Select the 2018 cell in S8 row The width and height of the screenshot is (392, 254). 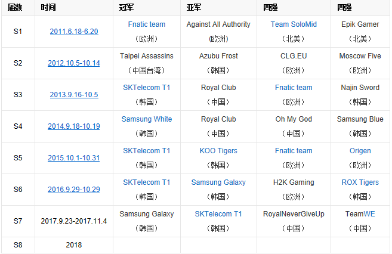[x=74, y=245]
